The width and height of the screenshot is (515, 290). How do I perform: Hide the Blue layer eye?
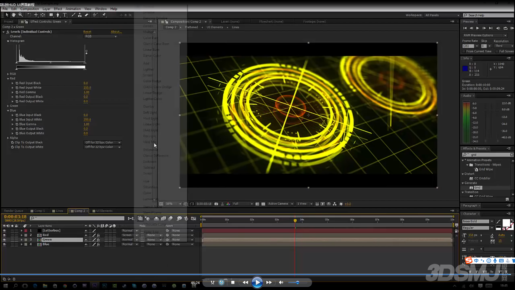point(4,244)
